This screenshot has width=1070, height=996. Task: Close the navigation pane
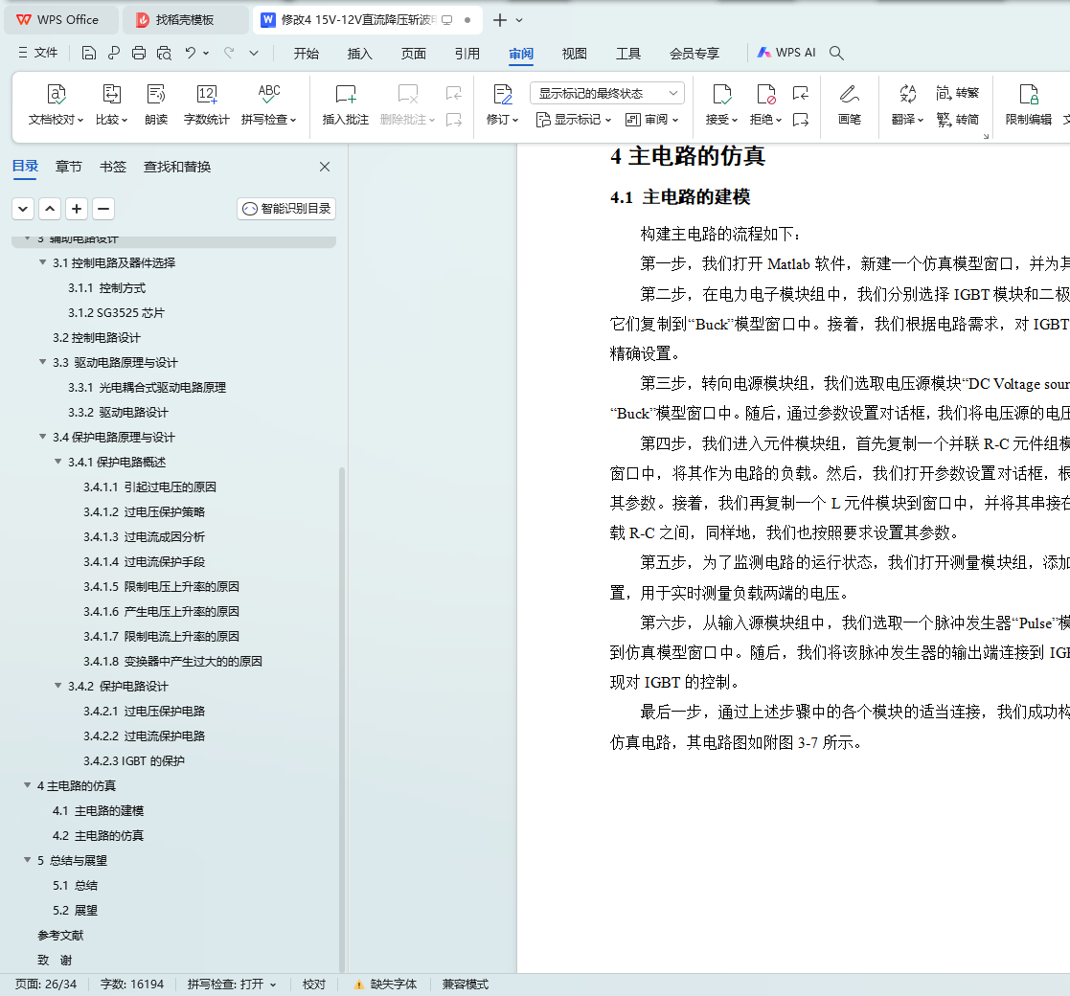click(325, 167)
